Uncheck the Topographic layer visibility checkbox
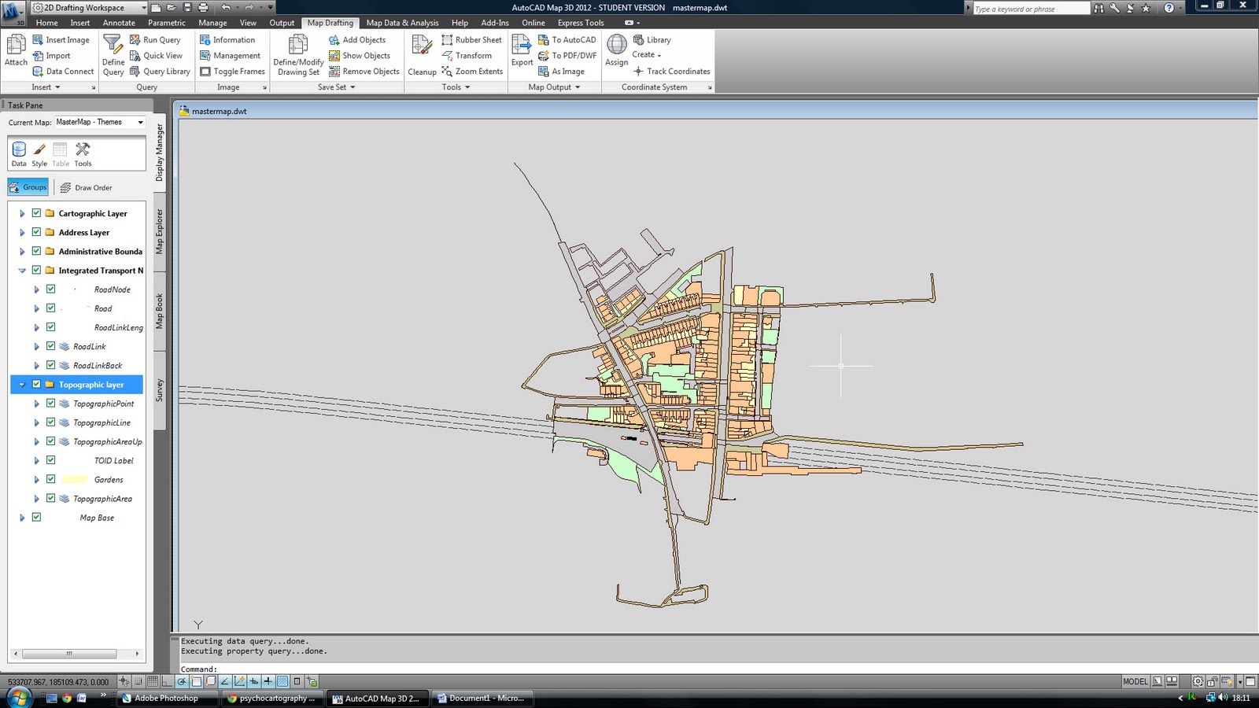This screenshot has width=1259, height=708. pyautogui.click(x=36, y=384)
